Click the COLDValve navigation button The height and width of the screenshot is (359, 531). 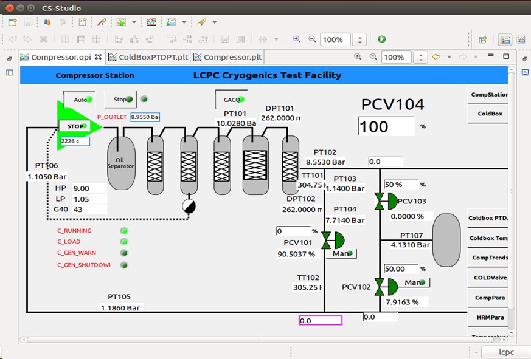(488, 278)
